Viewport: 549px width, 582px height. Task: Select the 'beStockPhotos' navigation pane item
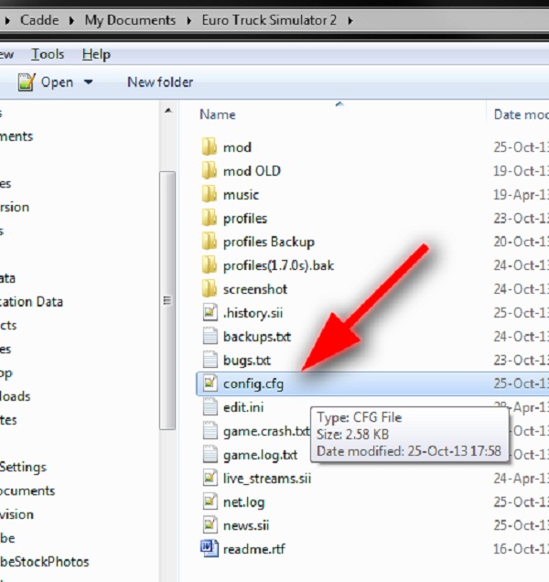(44, 562)
